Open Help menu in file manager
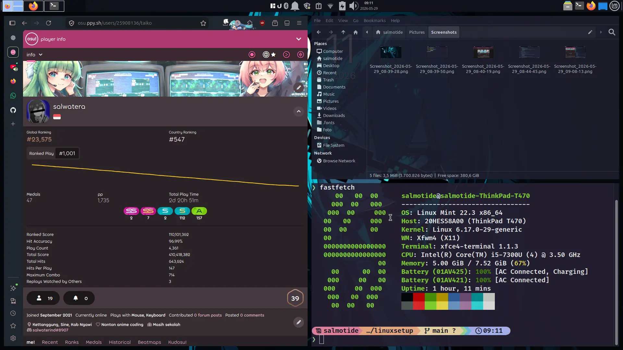 coord(395,20)
